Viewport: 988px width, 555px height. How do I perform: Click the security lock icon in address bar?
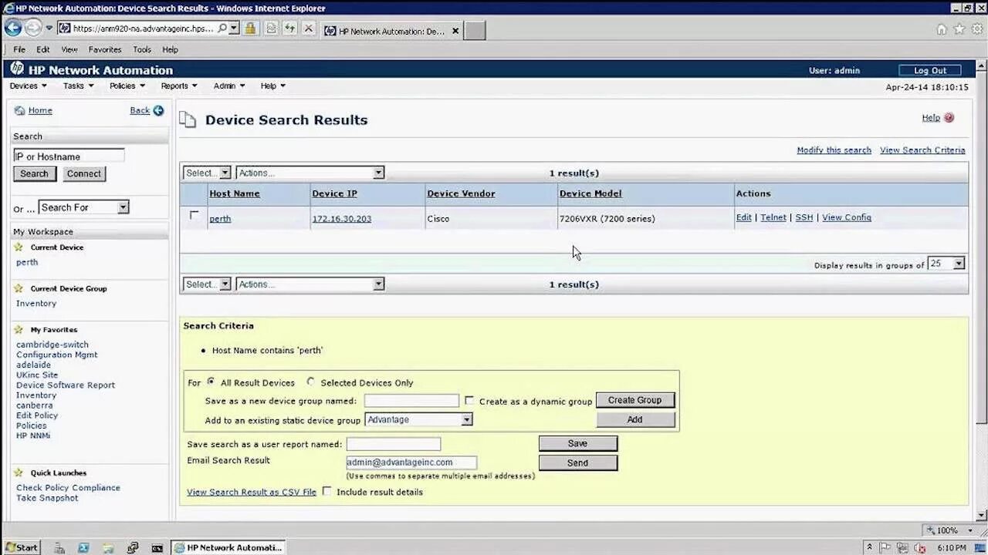pyautogui.click(x=250, y=29)
